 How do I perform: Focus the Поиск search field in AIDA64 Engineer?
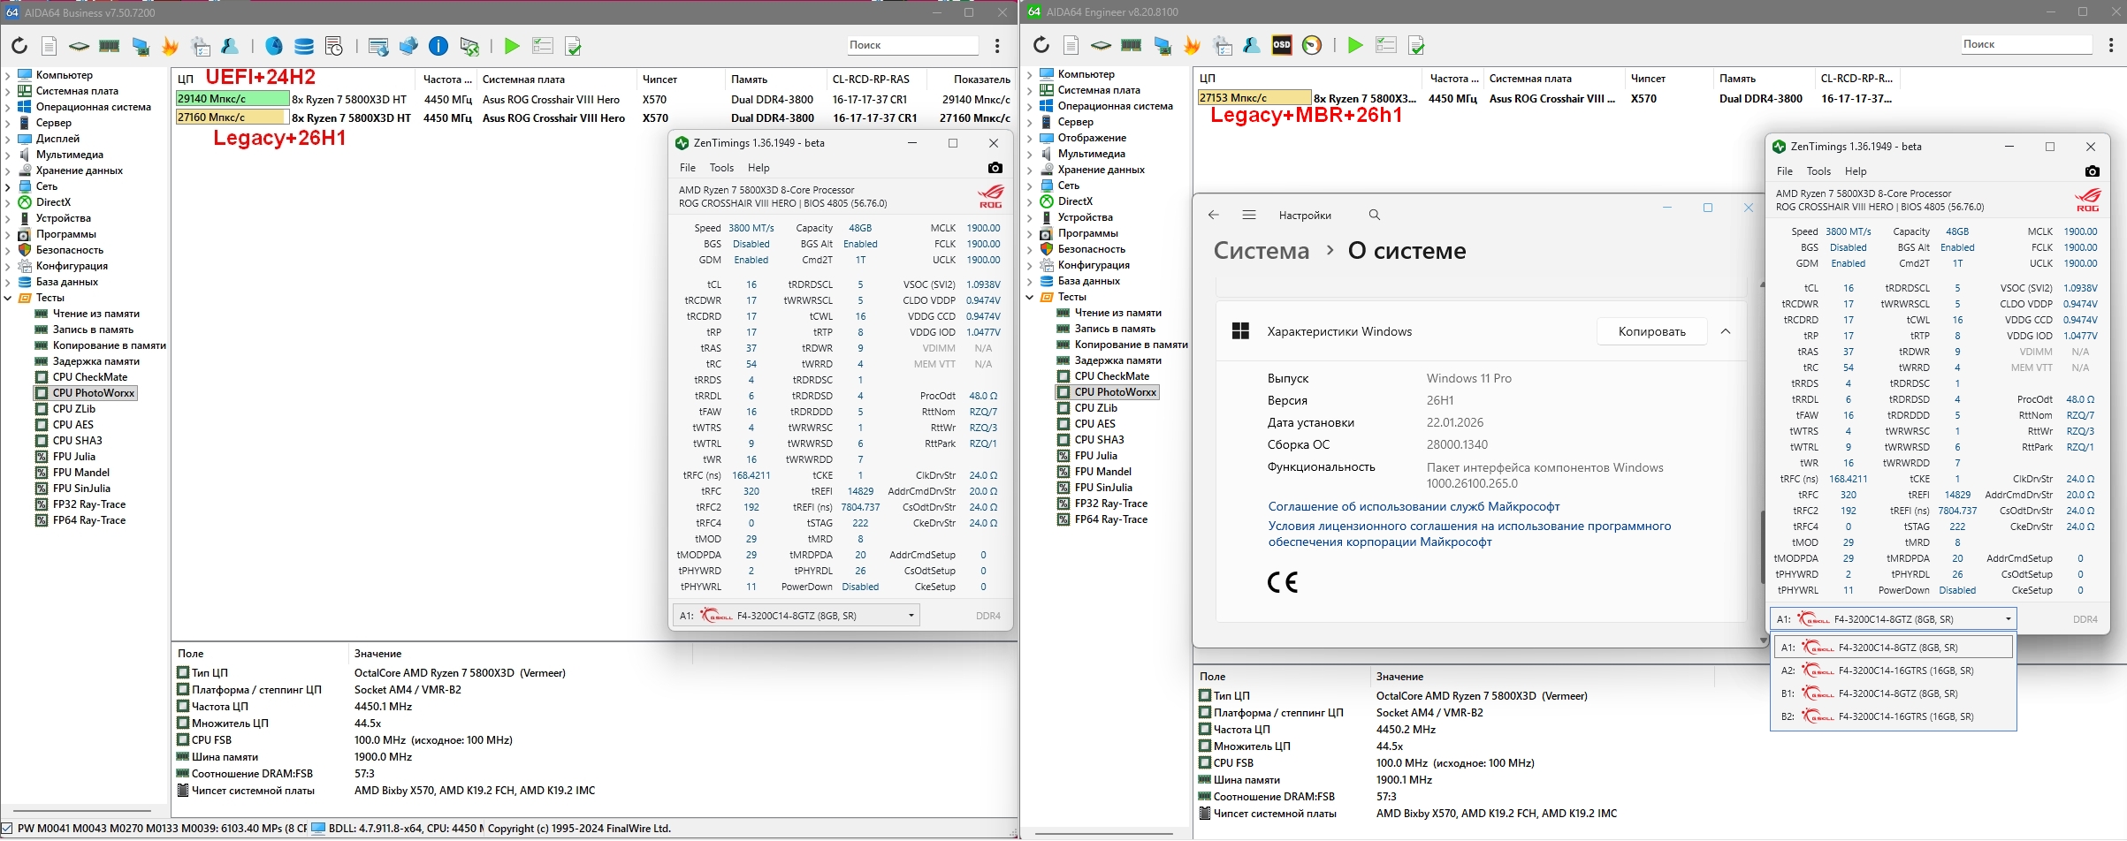[x=2025, y=44]
